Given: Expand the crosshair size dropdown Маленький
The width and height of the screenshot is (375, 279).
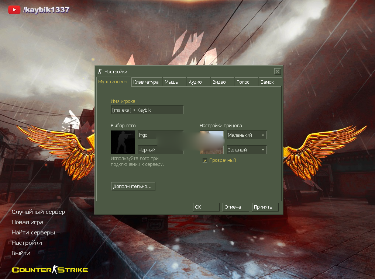Looking at the screenshot, I should pyautogui.click(x=247, y=135).
